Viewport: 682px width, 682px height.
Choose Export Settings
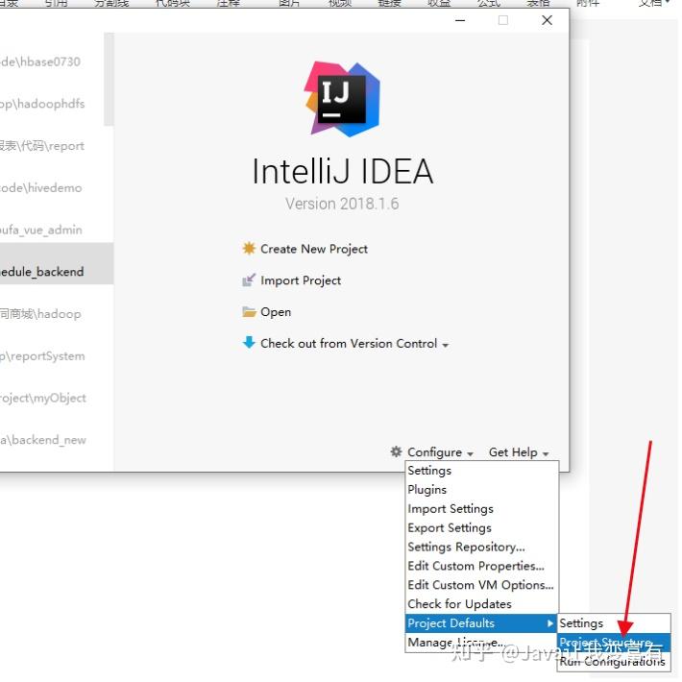(481, 528)
